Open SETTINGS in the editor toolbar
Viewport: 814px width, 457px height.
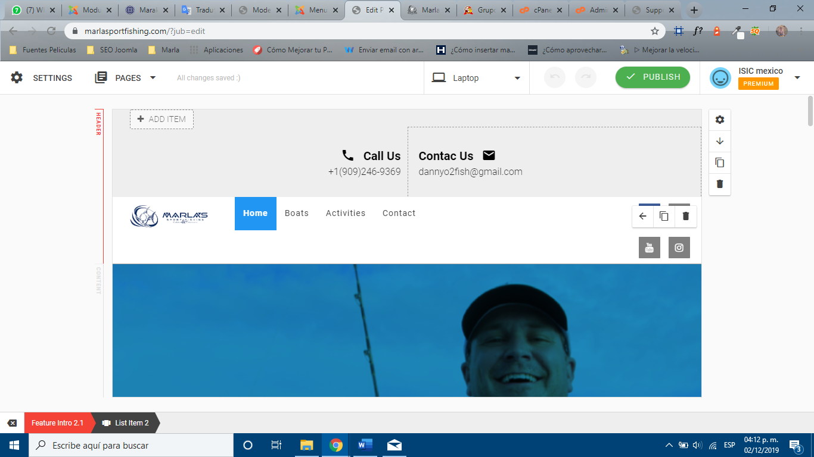tap(42, 78)
